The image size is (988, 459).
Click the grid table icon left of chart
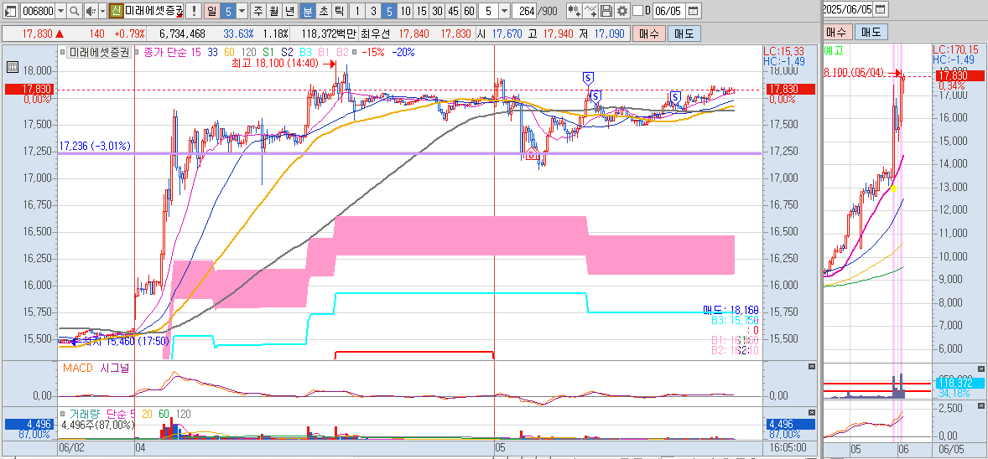point(12,67)
